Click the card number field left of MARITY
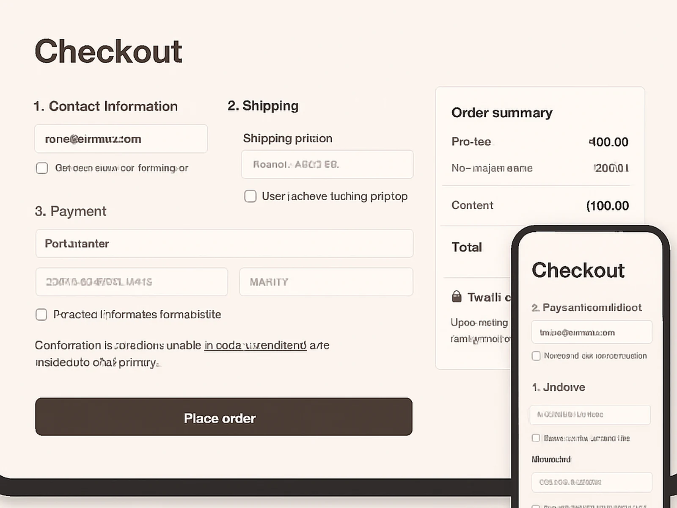677x508 pixels. point(132,282)
